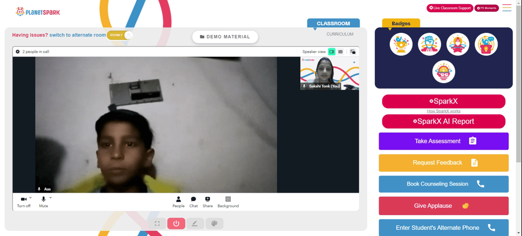
Task: Click '2 people in call' text
Action: coord(36,52)
